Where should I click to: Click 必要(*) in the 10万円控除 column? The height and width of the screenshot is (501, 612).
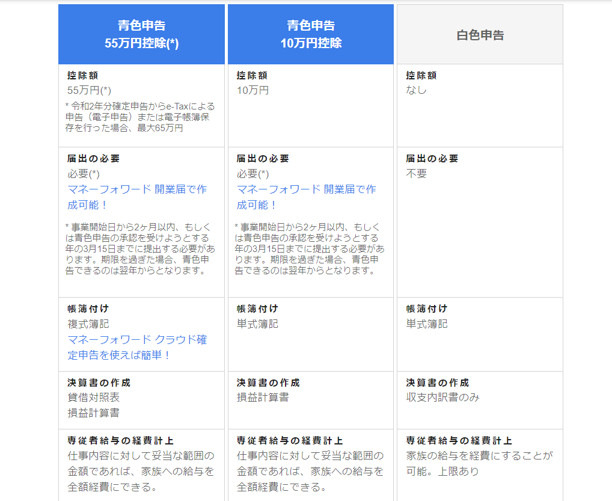click(x=252, y=174)
